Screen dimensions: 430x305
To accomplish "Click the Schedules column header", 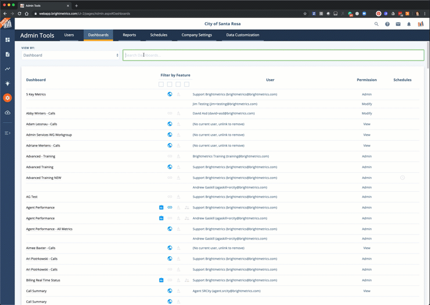I will coord(402,80).
